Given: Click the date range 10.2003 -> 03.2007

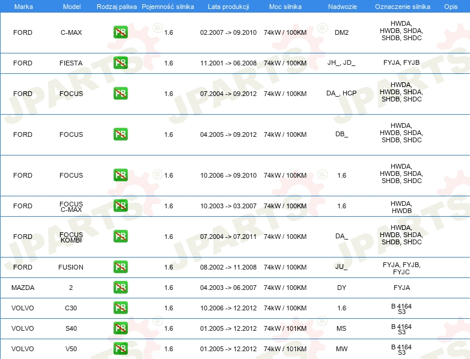Looking at the screenshot, I should click(x=228, y=206).
